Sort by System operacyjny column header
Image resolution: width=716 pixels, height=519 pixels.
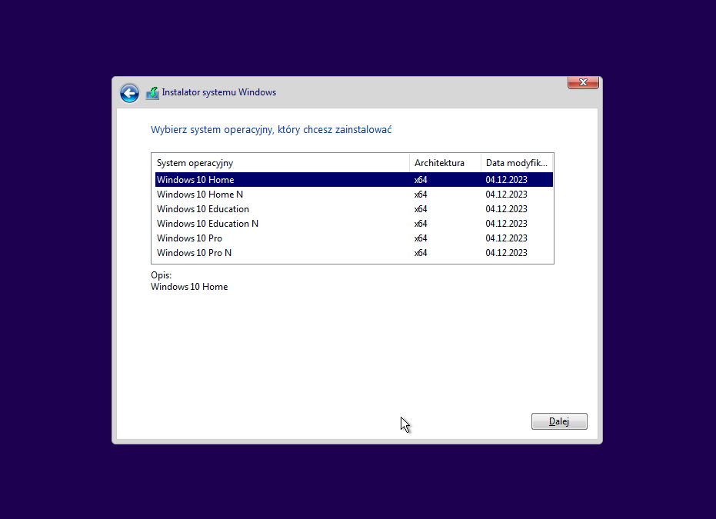(x=281, y=163)
